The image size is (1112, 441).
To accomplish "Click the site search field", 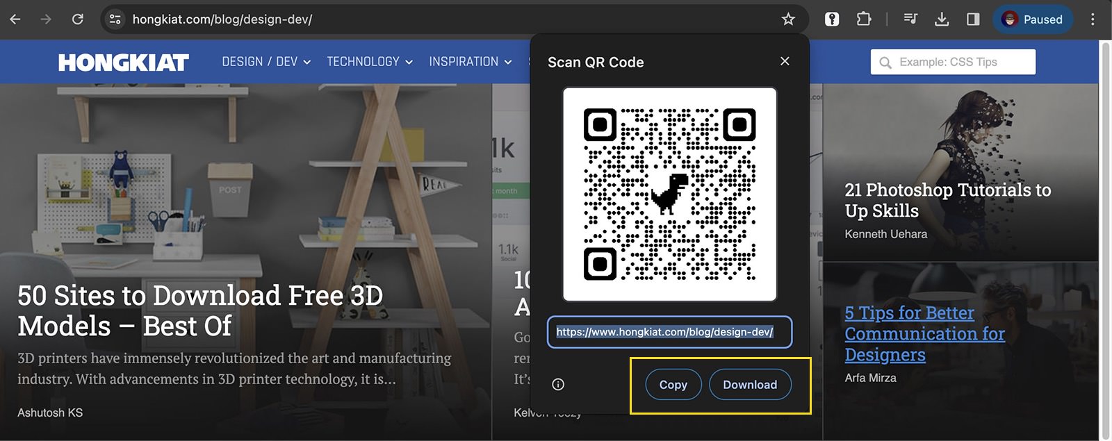I will pos(953,62).
